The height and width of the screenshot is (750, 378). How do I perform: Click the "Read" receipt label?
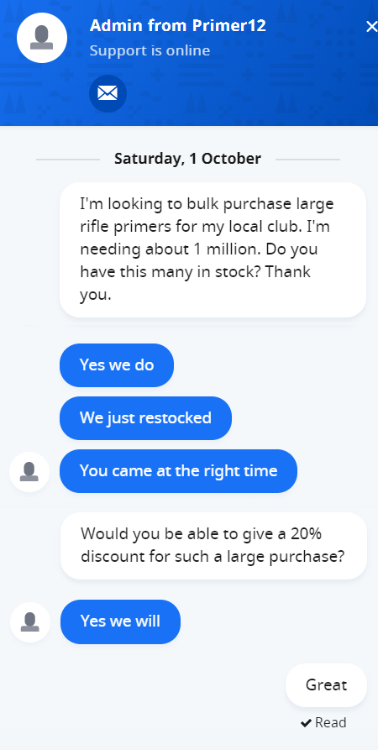pyautogui.click(x=331, y=723)
